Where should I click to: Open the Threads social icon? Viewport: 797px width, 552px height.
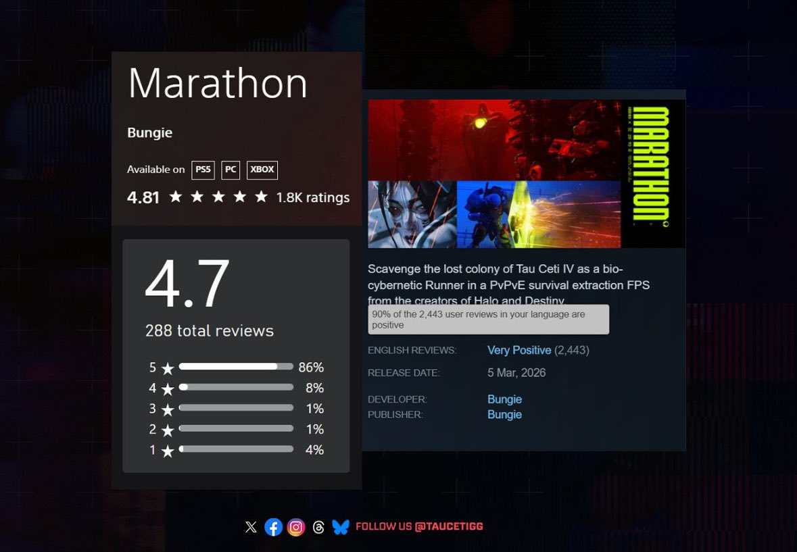tap(318, 527)
